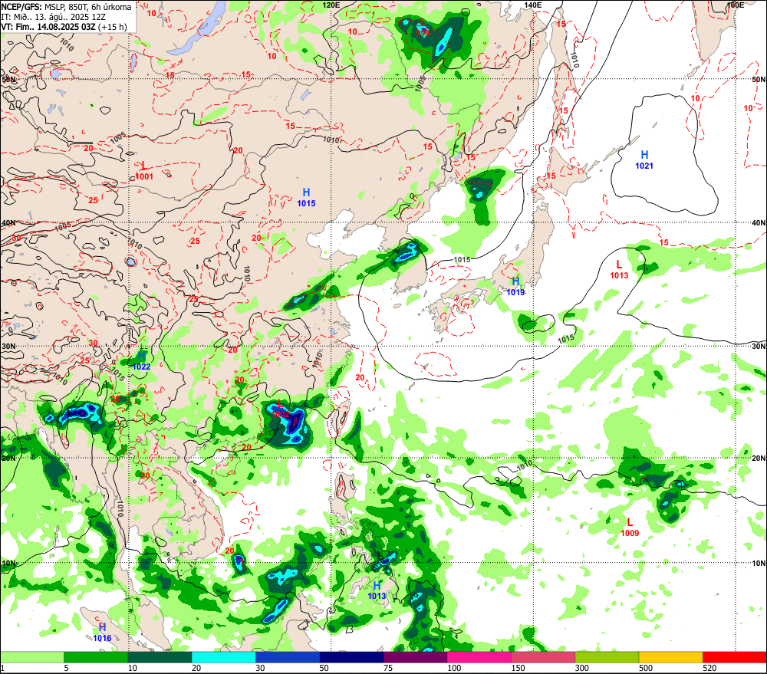The image size is (767, 674).
Task: Click the L 1009 low in the Pacific
Action: click(x=630, y=528)
